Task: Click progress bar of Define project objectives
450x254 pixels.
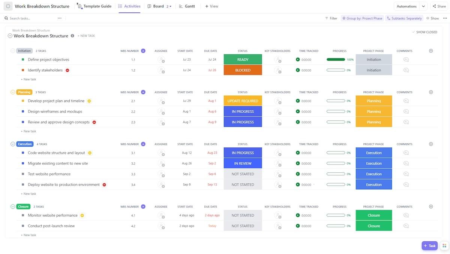Action: [336, 59]
